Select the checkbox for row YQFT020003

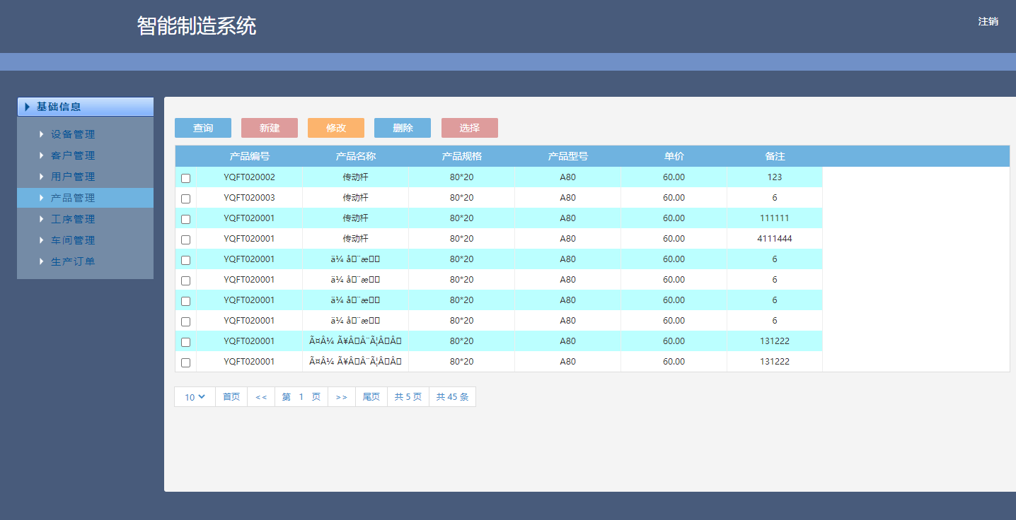(x=185, y=199)
